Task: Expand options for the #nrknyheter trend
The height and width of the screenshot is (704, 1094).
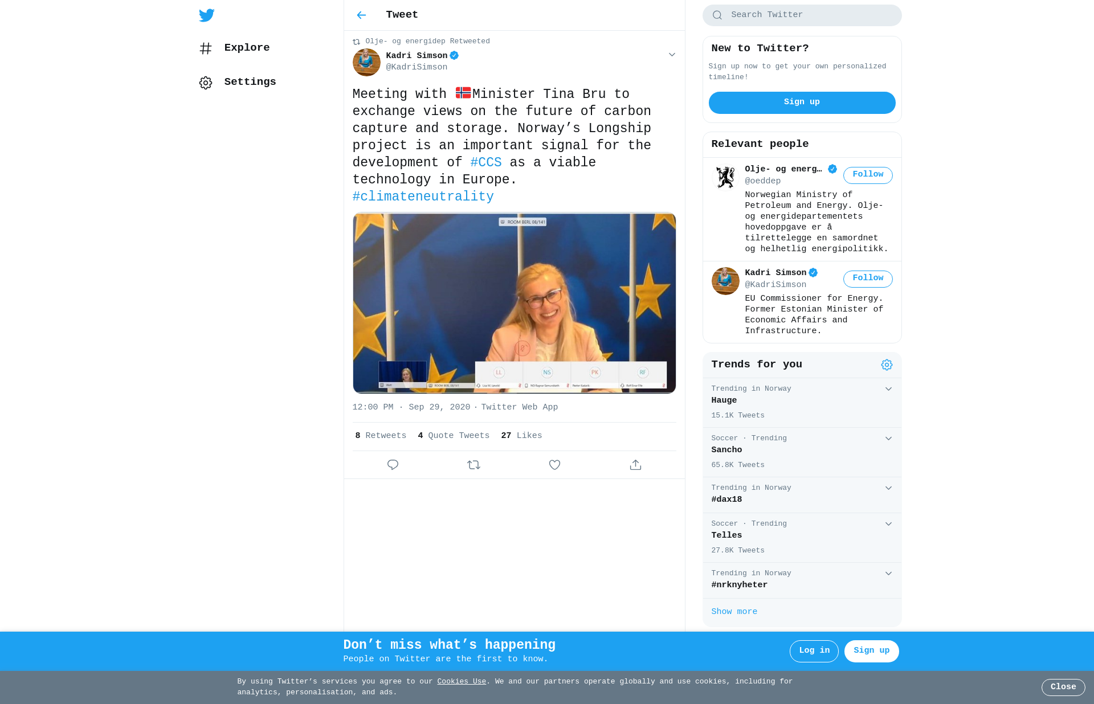Action: tap(888, 574)
